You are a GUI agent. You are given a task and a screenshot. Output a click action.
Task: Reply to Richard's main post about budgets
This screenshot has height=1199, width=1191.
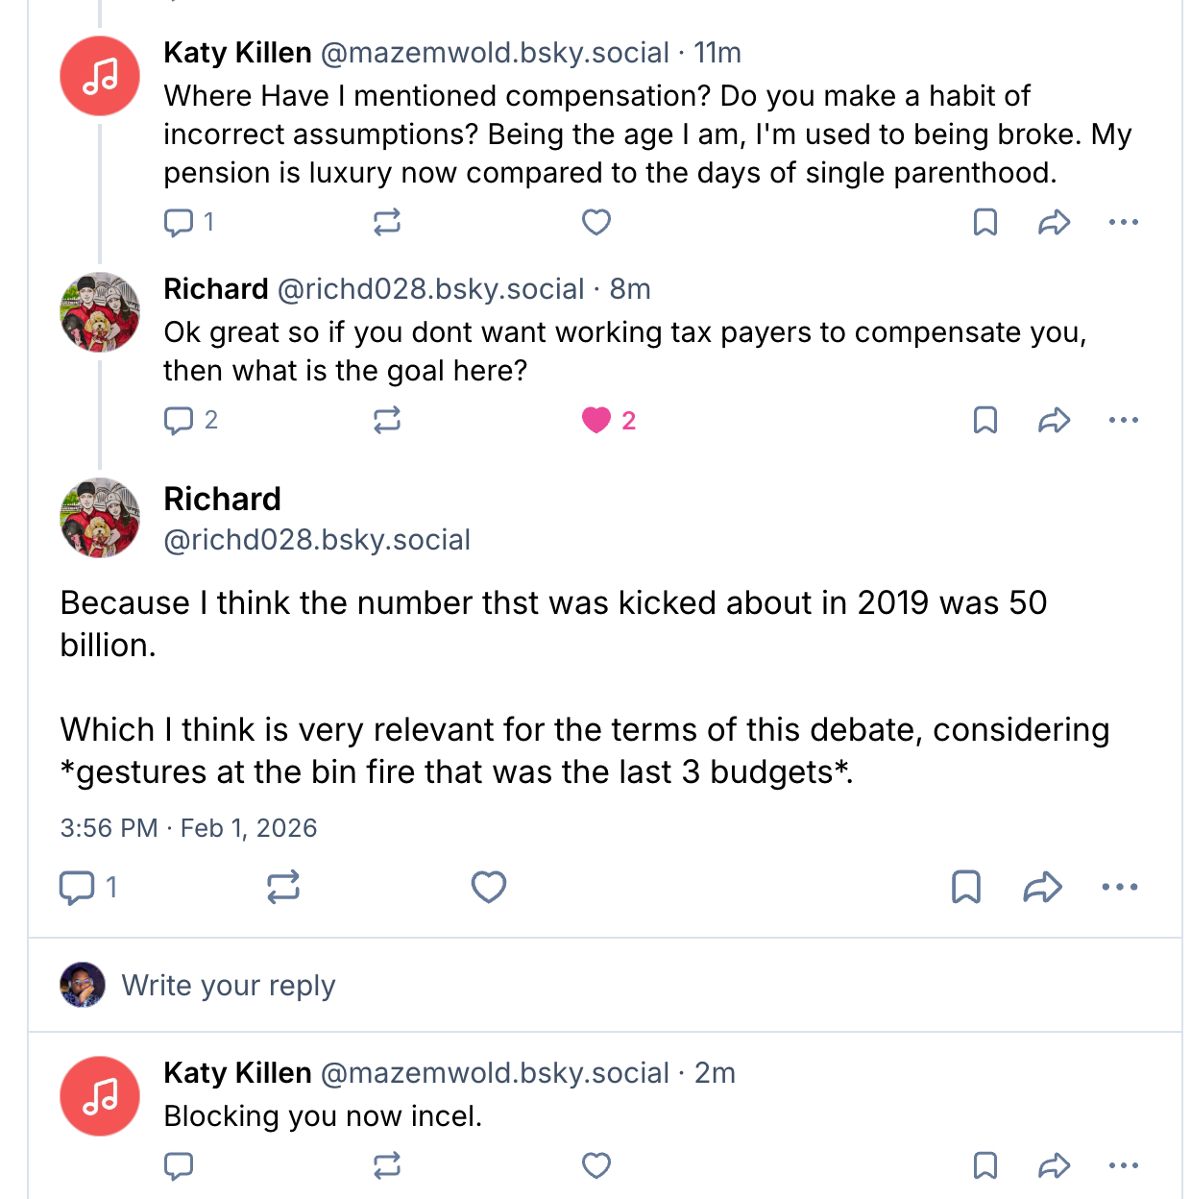pyautogui.click(x=77, y=887)
